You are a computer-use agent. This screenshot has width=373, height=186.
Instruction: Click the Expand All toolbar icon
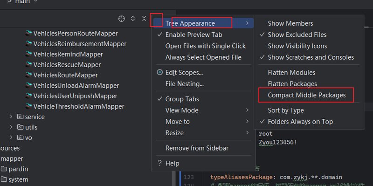click(133, 19)
